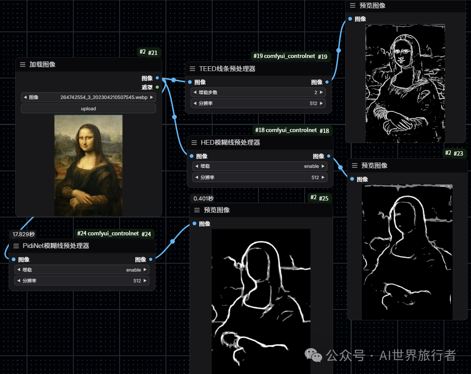Decrease TEED 分辨率 value

click(195, 103)
